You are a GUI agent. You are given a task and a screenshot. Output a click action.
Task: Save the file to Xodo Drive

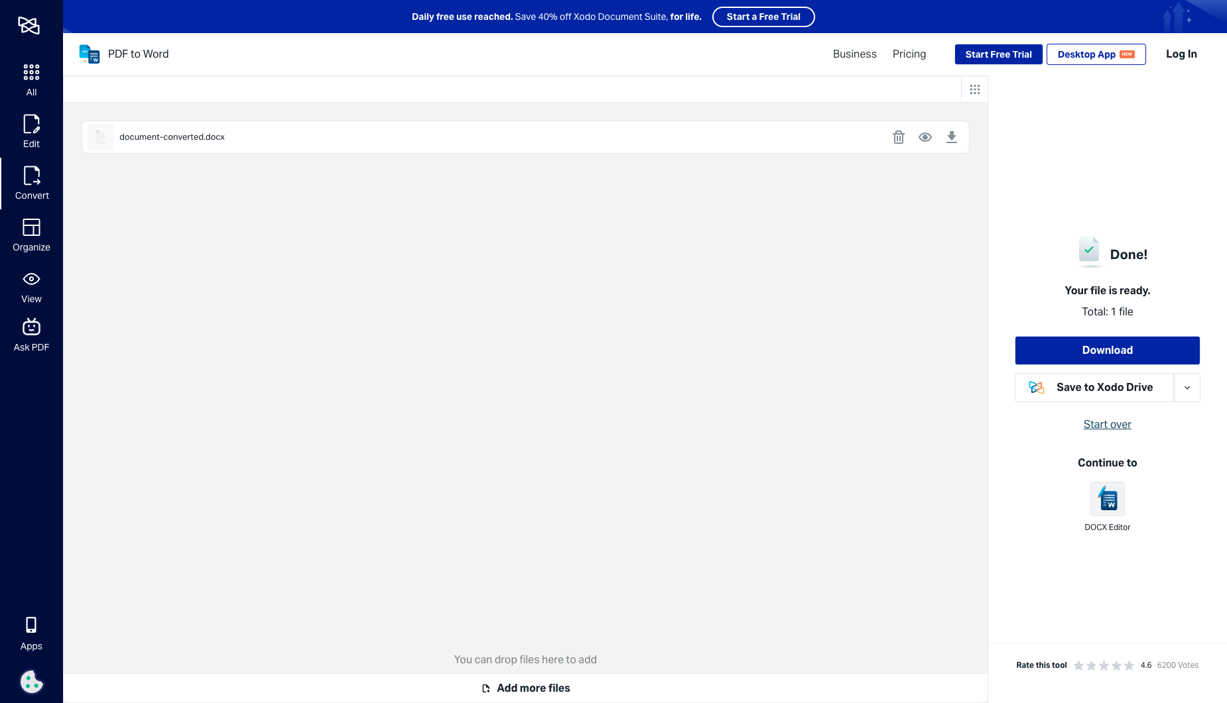[x=1094, y=388]
